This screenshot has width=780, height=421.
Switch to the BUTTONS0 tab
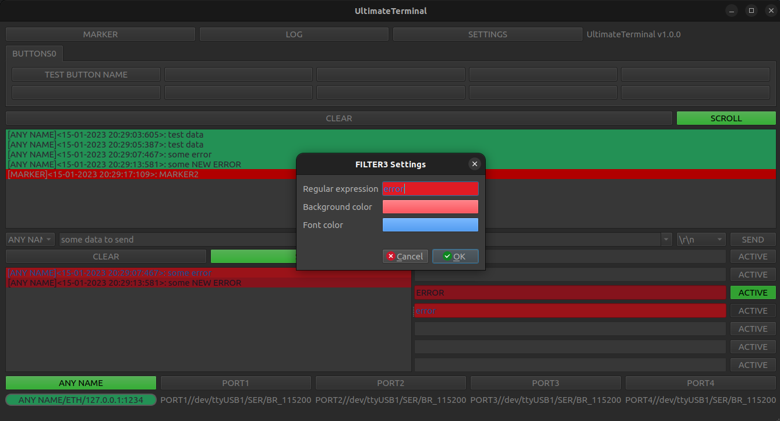pos(34,53)
